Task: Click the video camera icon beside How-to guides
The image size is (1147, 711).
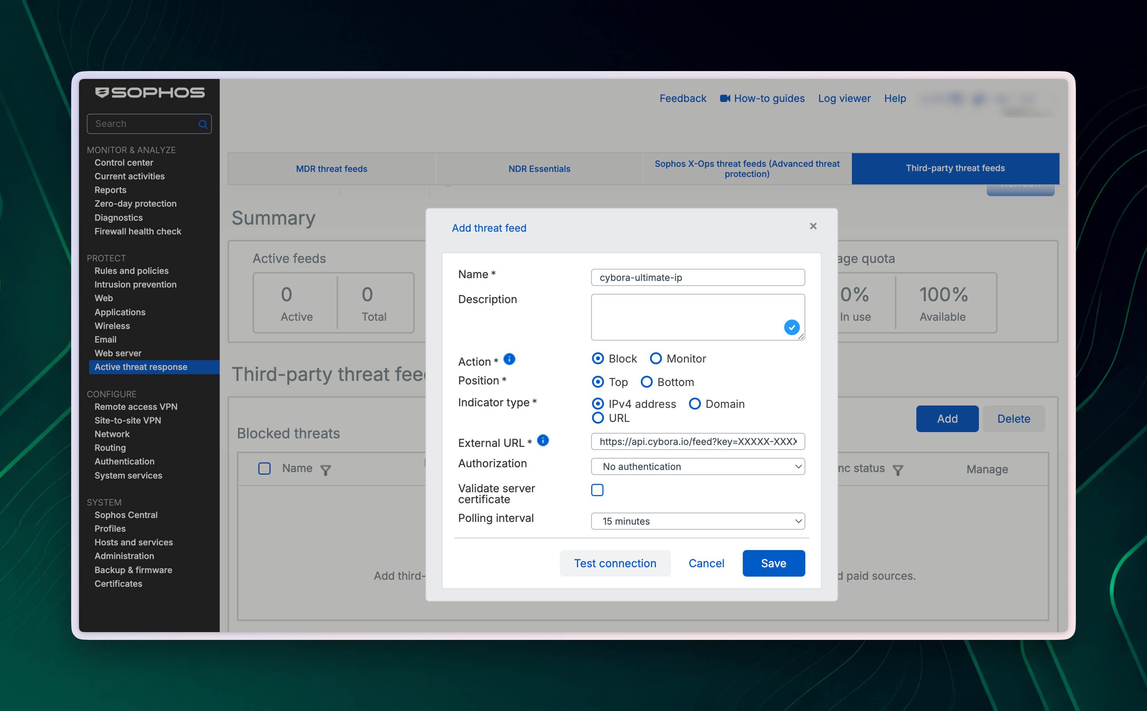Action: click(x=725, y=98)
